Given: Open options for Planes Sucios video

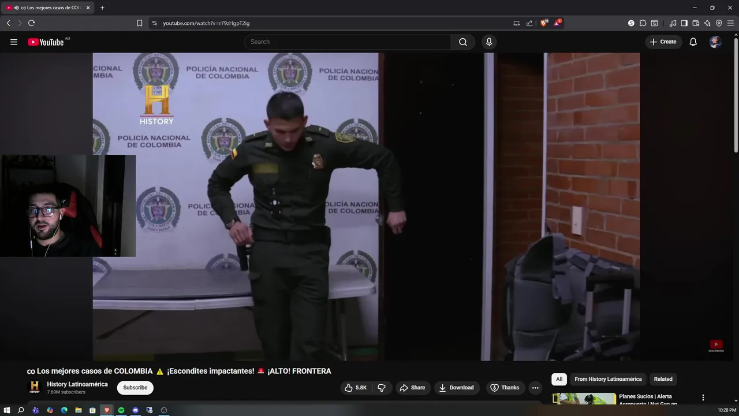Looking at the screenshot, I should click(x=703, y=398).
